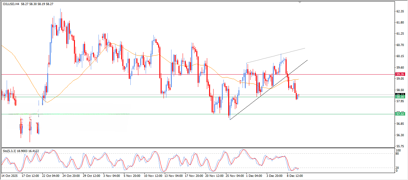Click the green 57.32 price label

coord(400,114)
